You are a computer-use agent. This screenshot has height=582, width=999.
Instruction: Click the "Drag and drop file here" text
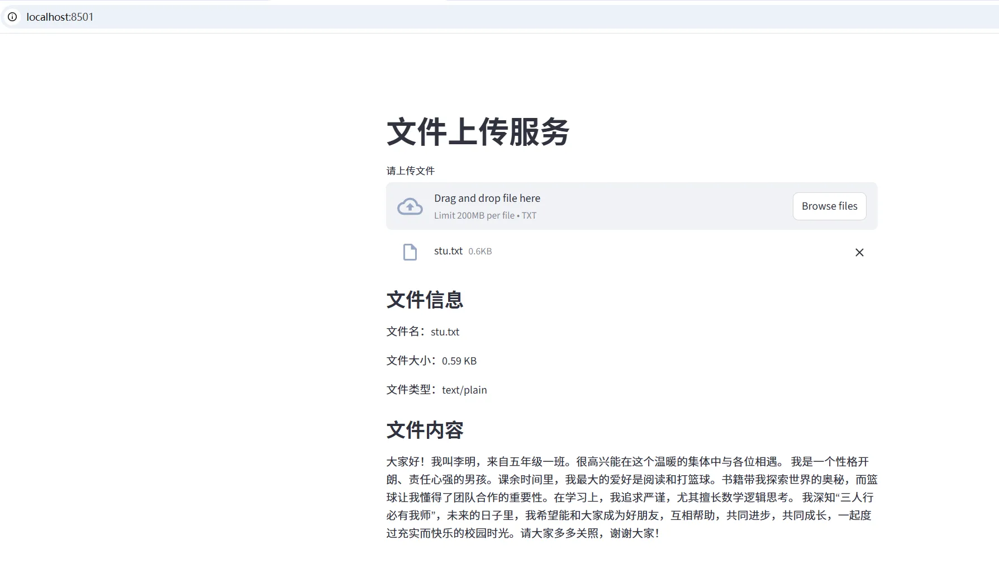pos(487,198)
